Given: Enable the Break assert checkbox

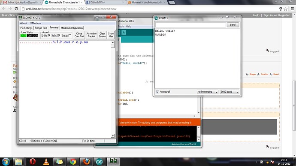Looking at the screenshot, I should (70, 36).
